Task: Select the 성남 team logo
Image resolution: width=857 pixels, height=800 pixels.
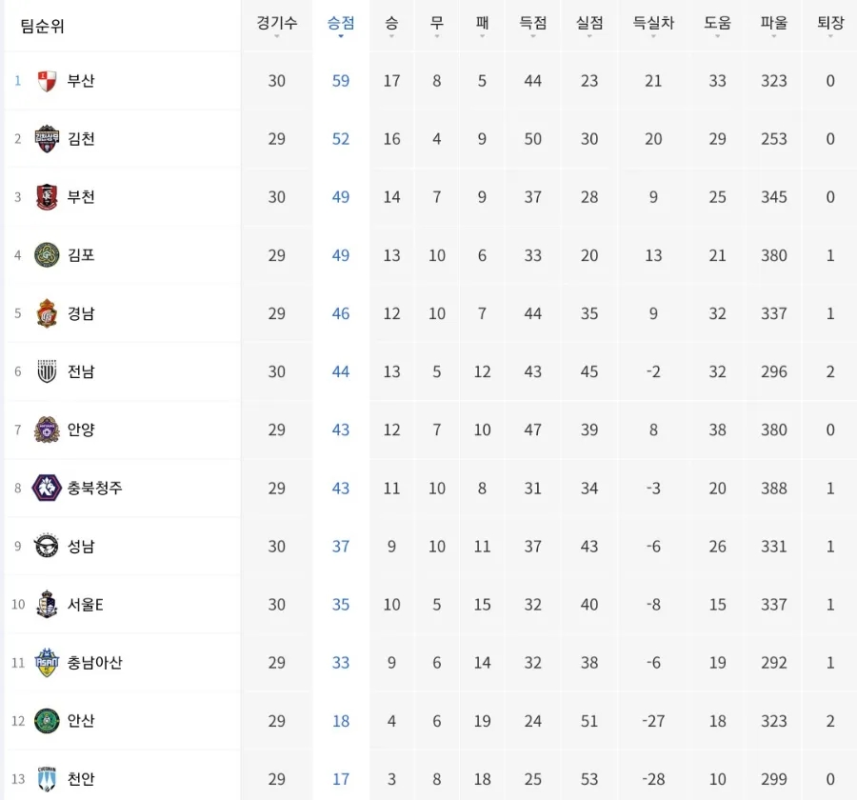Action: 47,546
